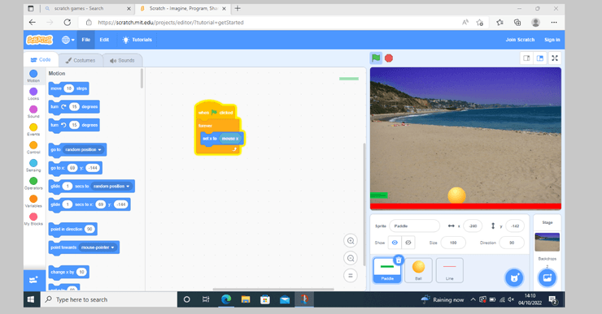Open File Explorer from the taskbar
The image size is (602, 314).
[x=246, y=299]
